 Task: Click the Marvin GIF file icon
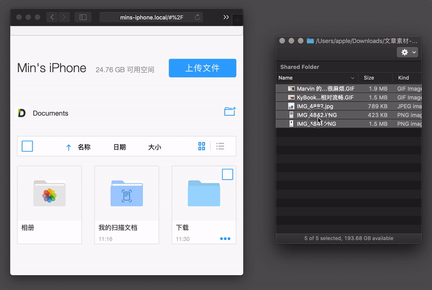pos(291,88)
